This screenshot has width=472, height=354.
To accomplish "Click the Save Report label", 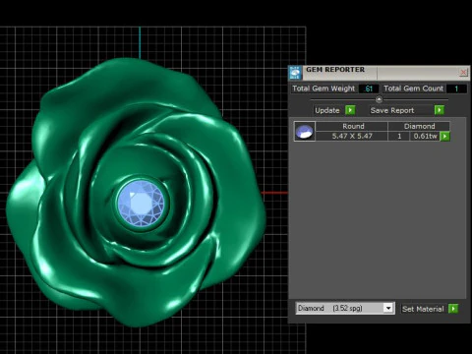I will tap(392, 110).
